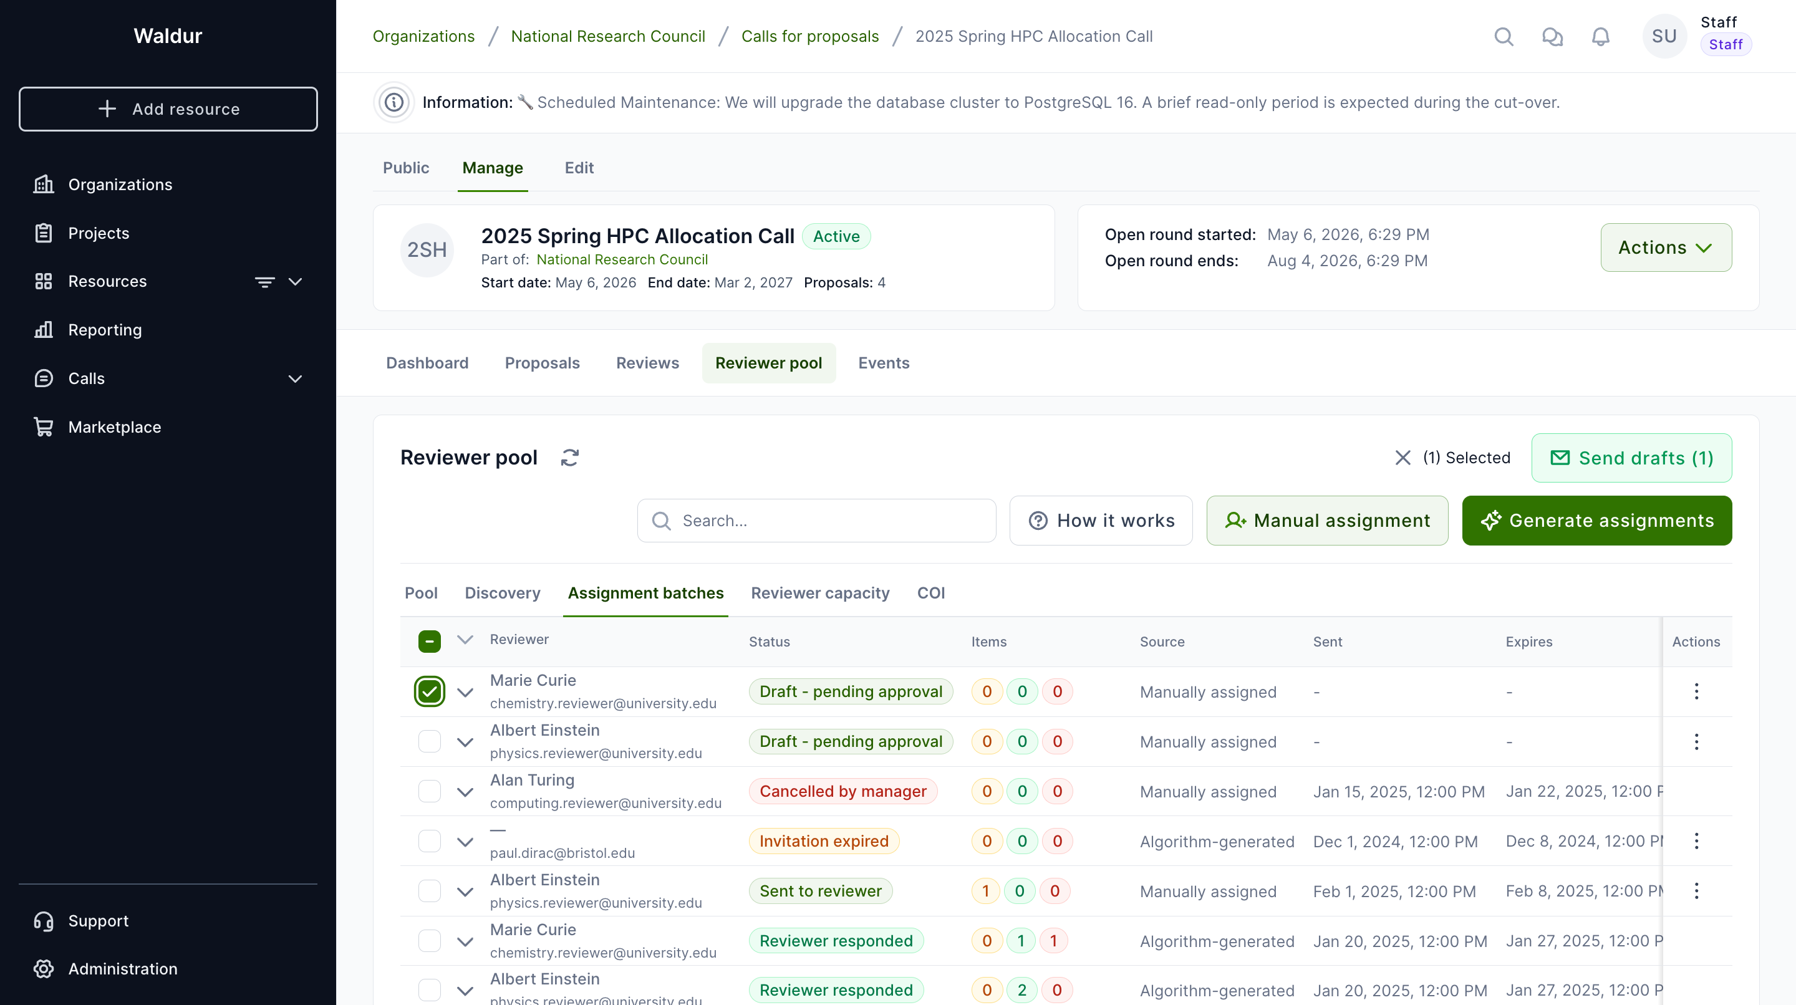
Task: Select the Alan Turing batch checkbox
Action: [x=430, y=791]
